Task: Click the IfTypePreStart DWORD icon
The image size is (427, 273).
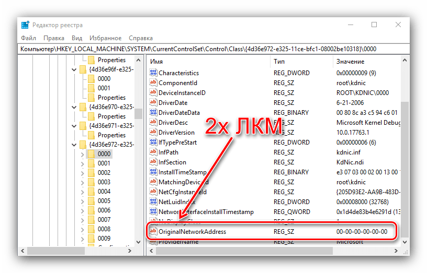Action: (x=153, y=143)
